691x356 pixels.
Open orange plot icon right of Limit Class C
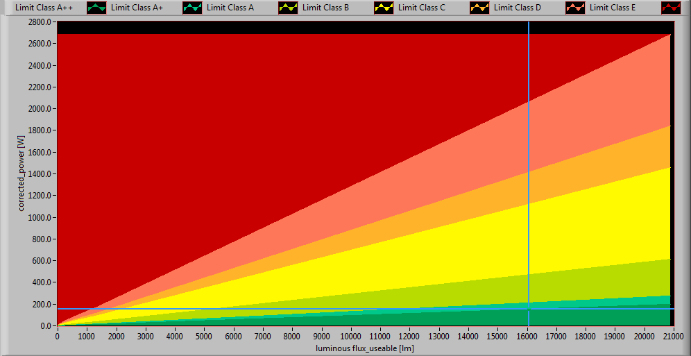[479, 8]
